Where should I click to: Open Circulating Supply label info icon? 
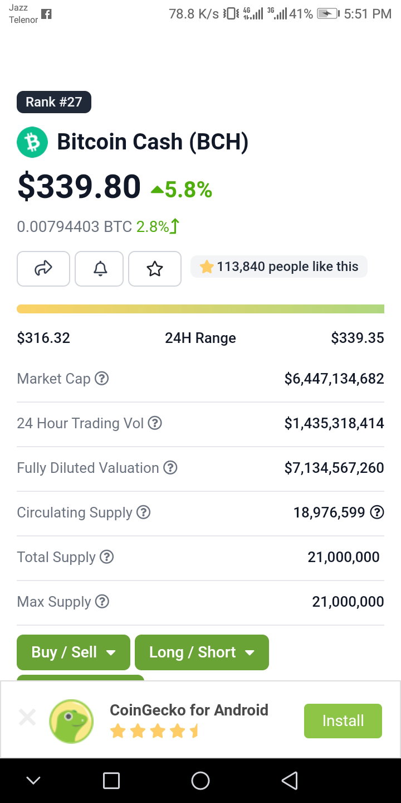[x=144, y=512]
